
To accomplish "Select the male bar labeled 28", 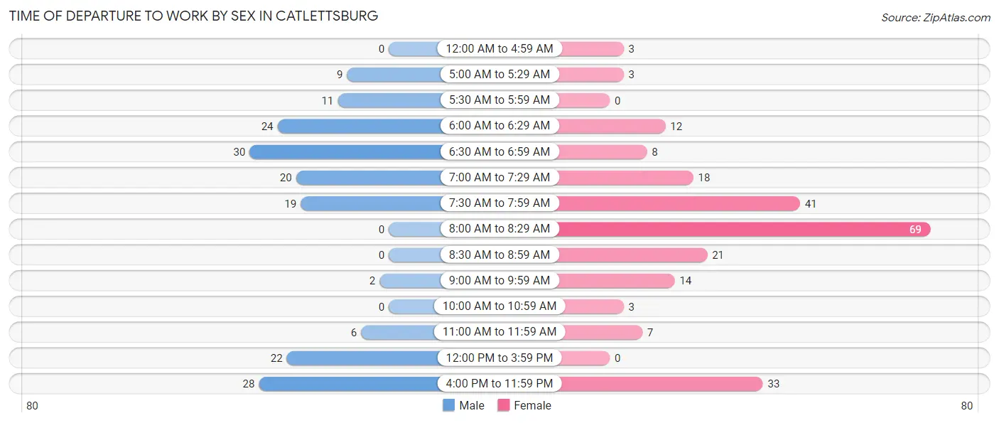I will (350, 384).
